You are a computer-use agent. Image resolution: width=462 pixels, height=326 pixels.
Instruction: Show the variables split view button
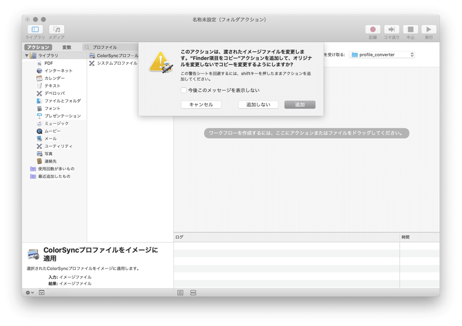tap(193, 293)
